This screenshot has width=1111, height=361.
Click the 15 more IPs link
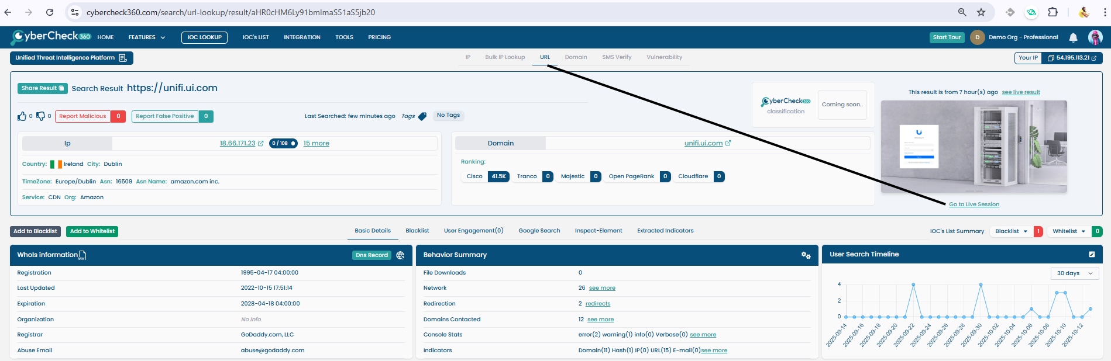[x=316, y=143]
